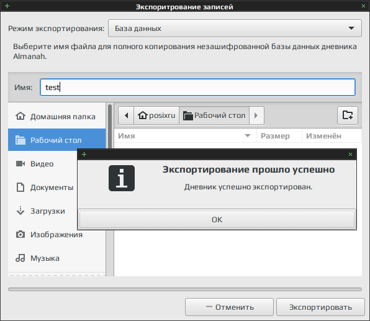Viewport: 370px width, 321px height.
Task: Click the export progress bar
Action: (x=185, y=289)
